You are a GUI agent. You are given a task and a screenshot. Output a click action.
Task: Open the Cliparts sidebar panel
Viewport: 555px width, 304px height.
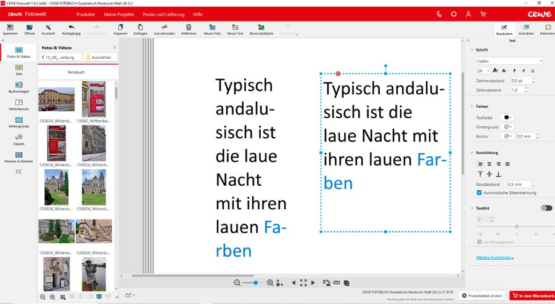coord(18,139)
